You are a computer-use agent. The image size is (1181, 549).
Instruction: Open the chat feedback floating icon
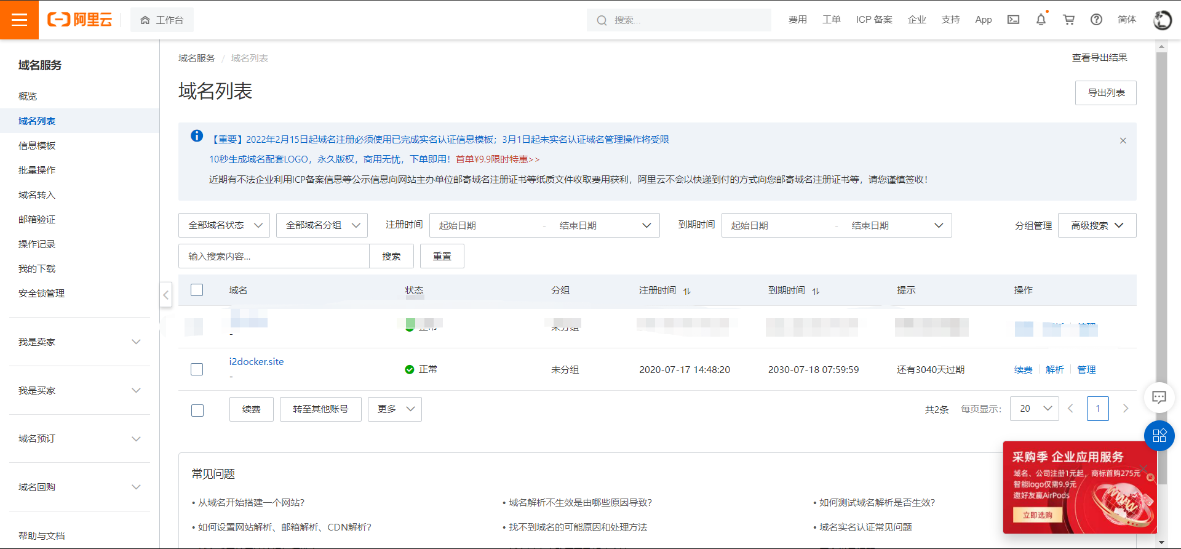point(1159,397)
